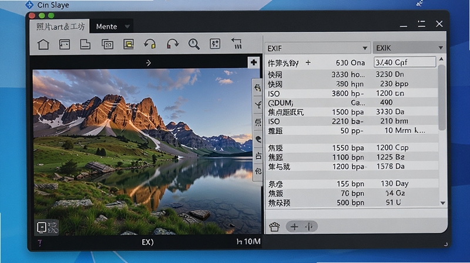Click the Y-shaped icon in the side strip
Screen dimensions: 470x263
click(258, 105)
